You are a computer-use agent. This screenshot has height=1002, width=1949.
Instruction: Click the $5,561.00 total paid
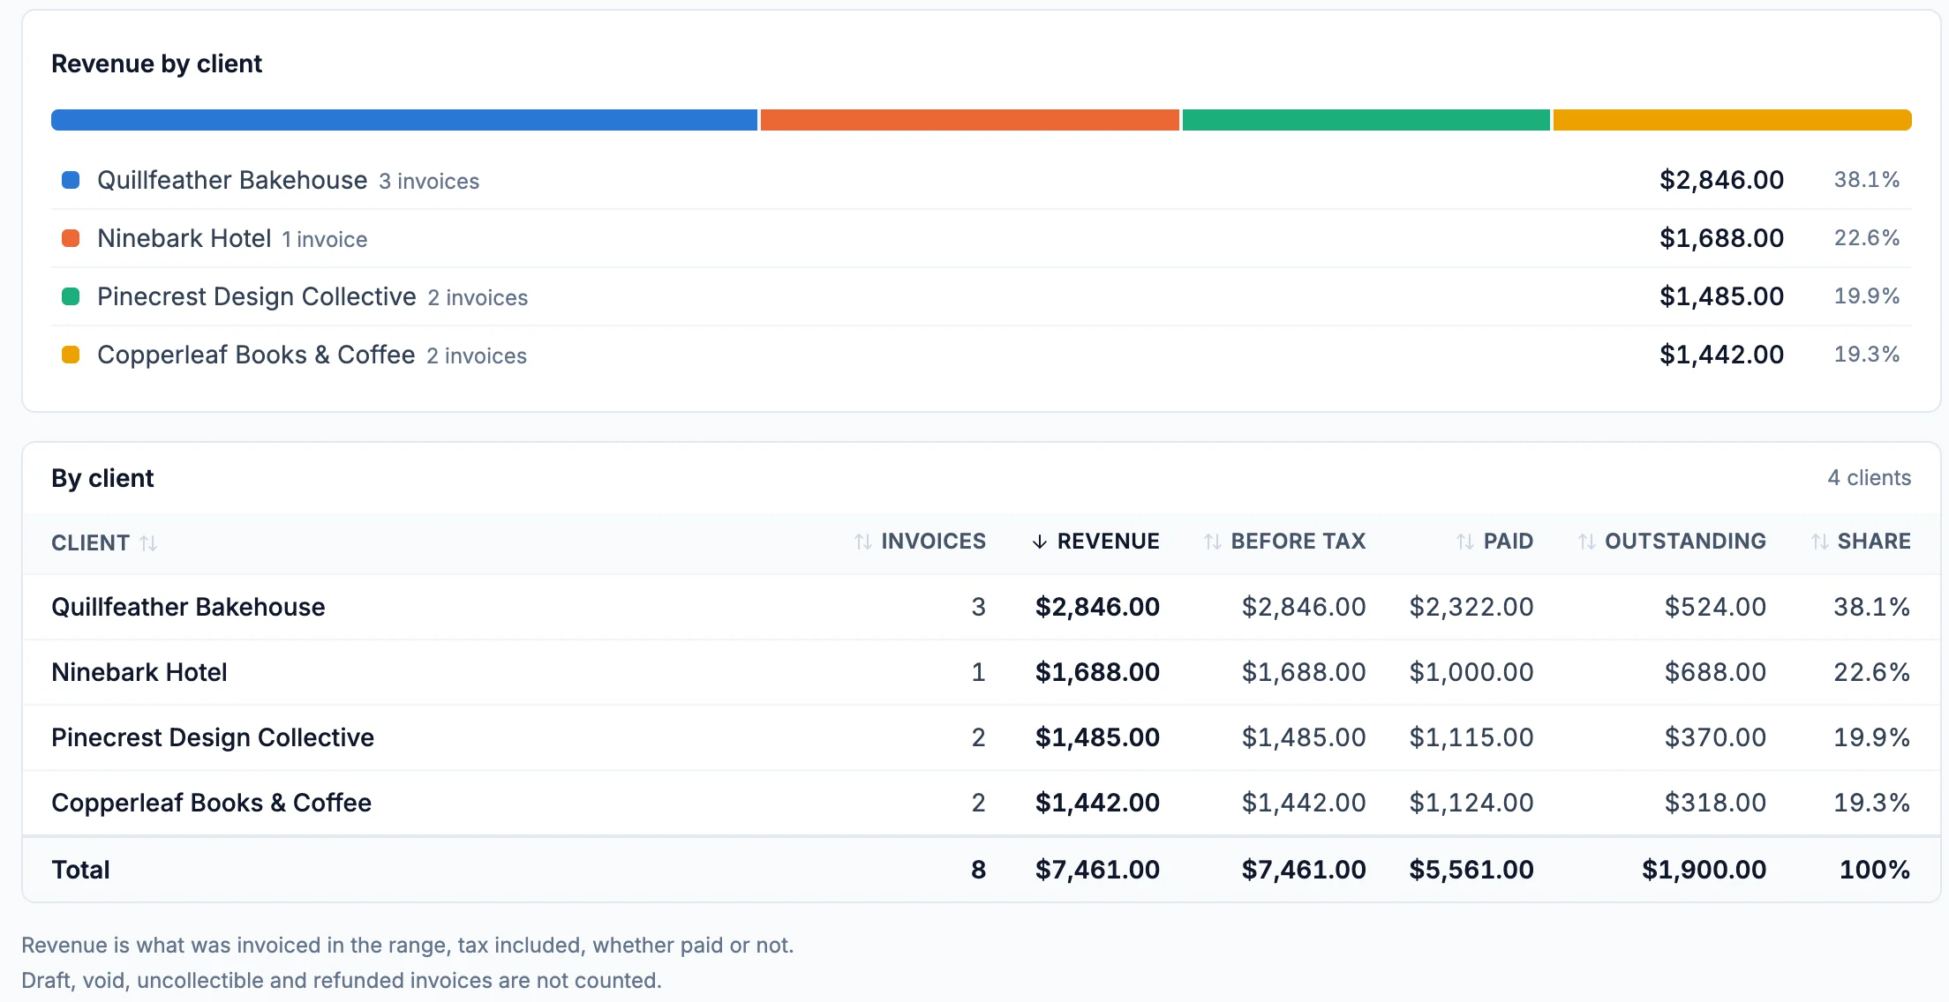point(1471,870)
